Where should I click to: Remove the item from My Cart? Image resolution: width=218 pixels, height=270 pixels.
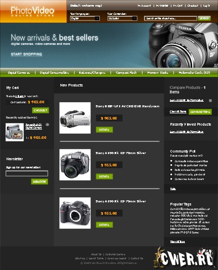tap(47, 125)
